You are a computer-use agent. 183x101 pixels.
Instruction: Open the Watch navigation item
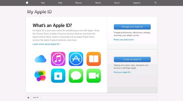(98, 3)
